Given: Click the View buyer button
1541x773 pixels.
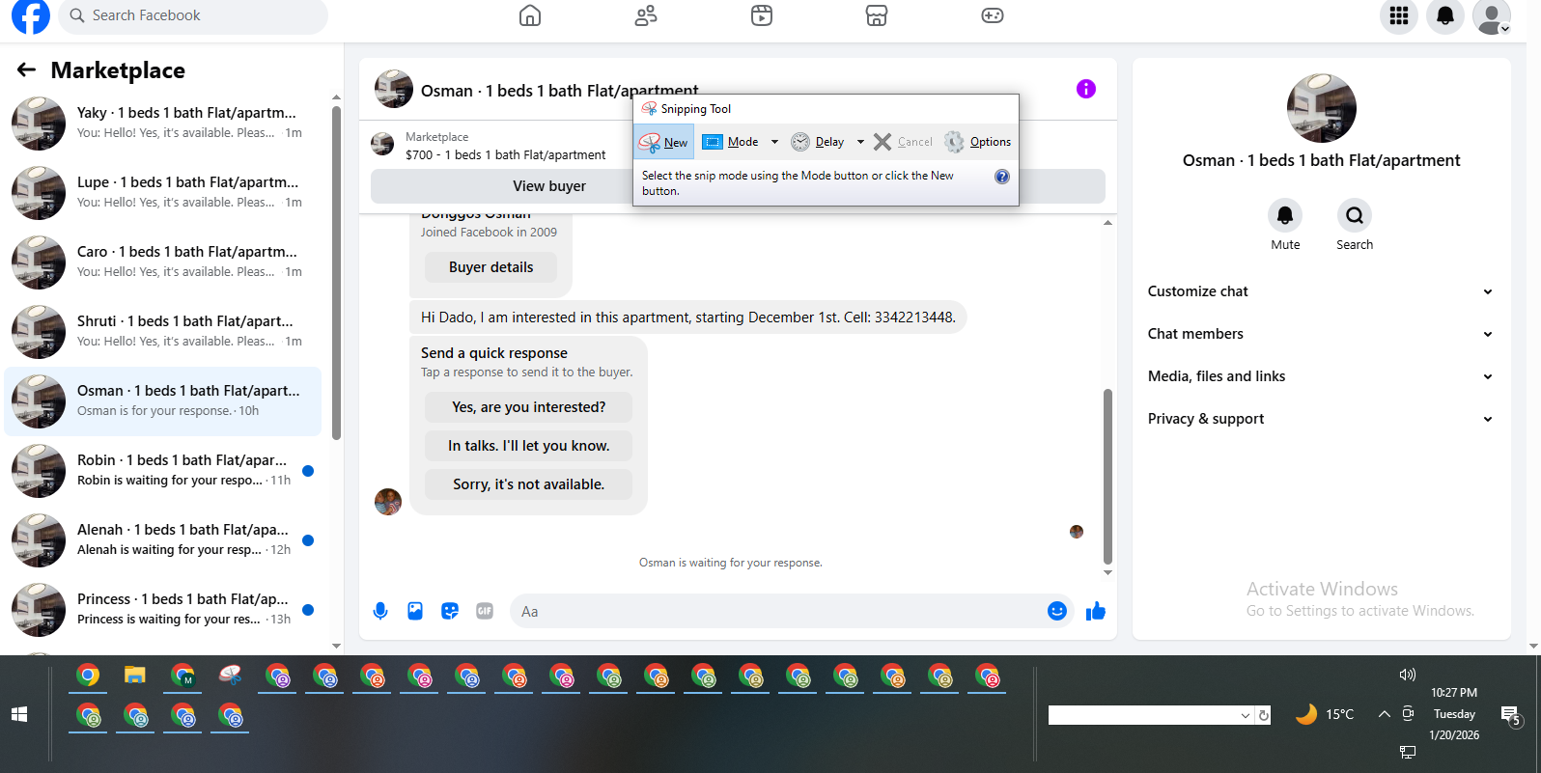Looking at the screenshot, I should (549, 186).
